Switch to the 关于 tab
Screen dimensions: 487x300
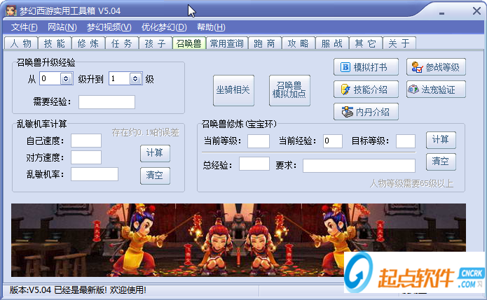click(x=399, y=43)
